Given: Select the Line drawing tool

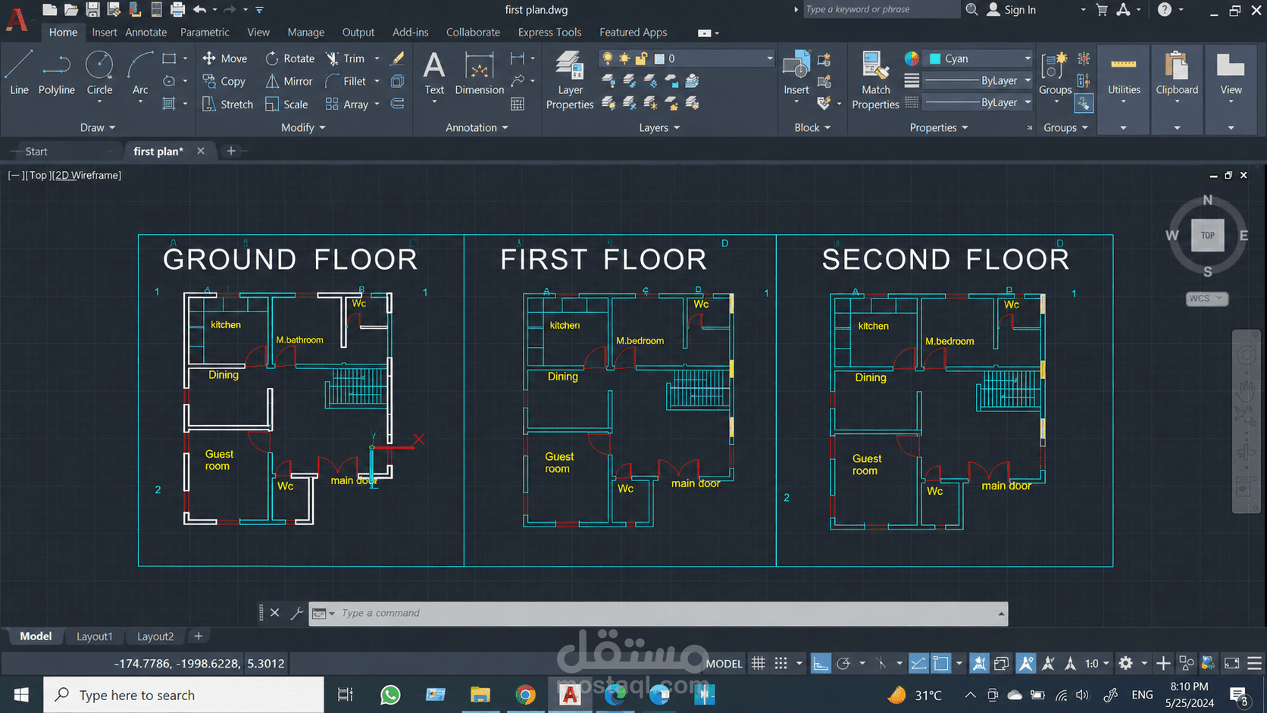Looking at the screenshot, I should [19, 73].
